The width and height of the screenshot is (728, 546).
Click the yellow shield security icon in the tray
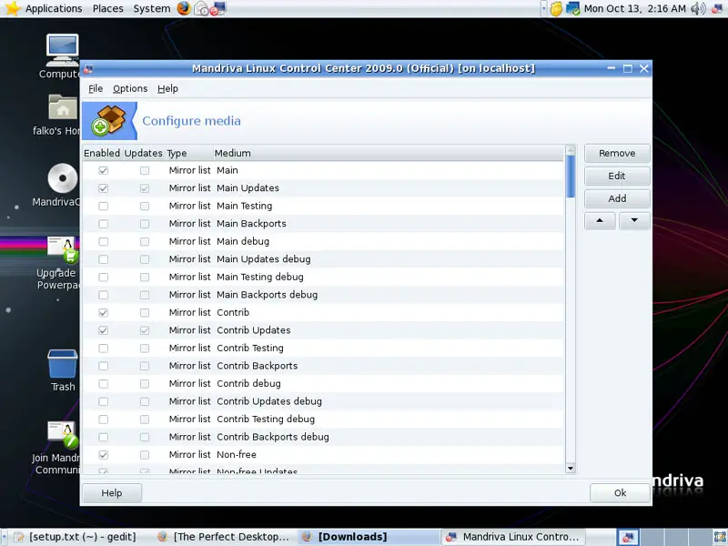tap(556, 8)
